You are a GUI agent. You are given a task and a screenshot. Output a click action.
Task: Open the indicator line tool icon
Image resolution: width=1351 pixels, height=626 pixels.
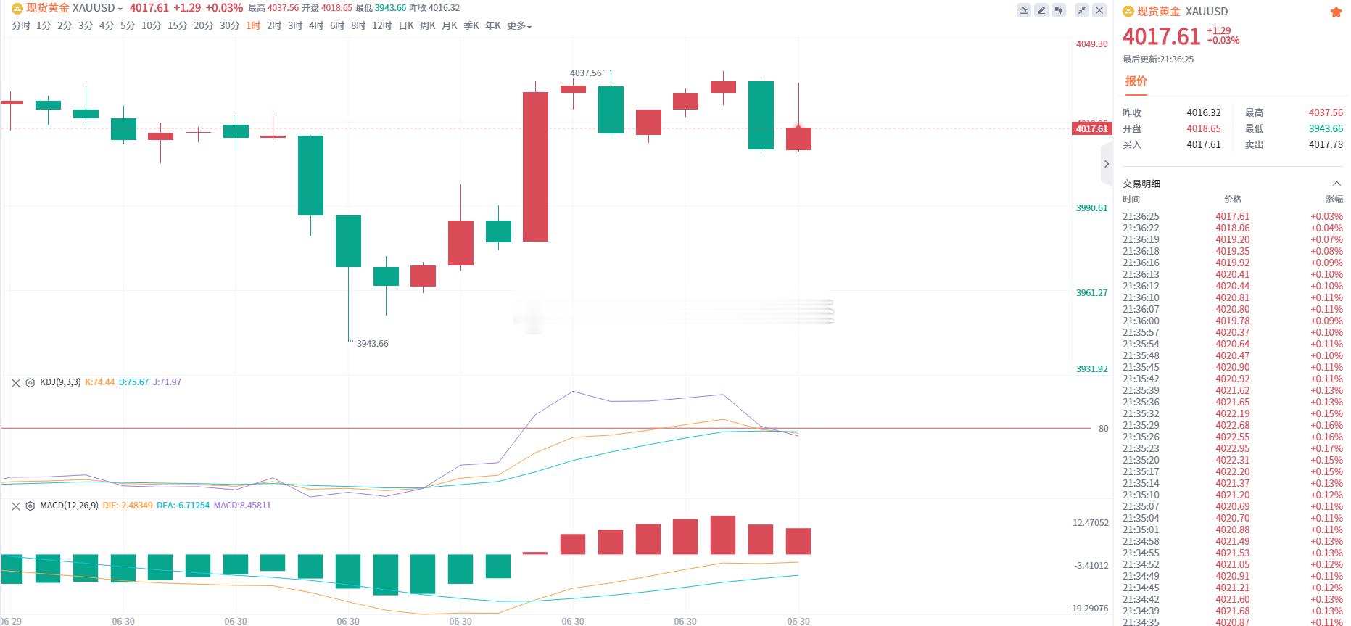point(1023,10)
